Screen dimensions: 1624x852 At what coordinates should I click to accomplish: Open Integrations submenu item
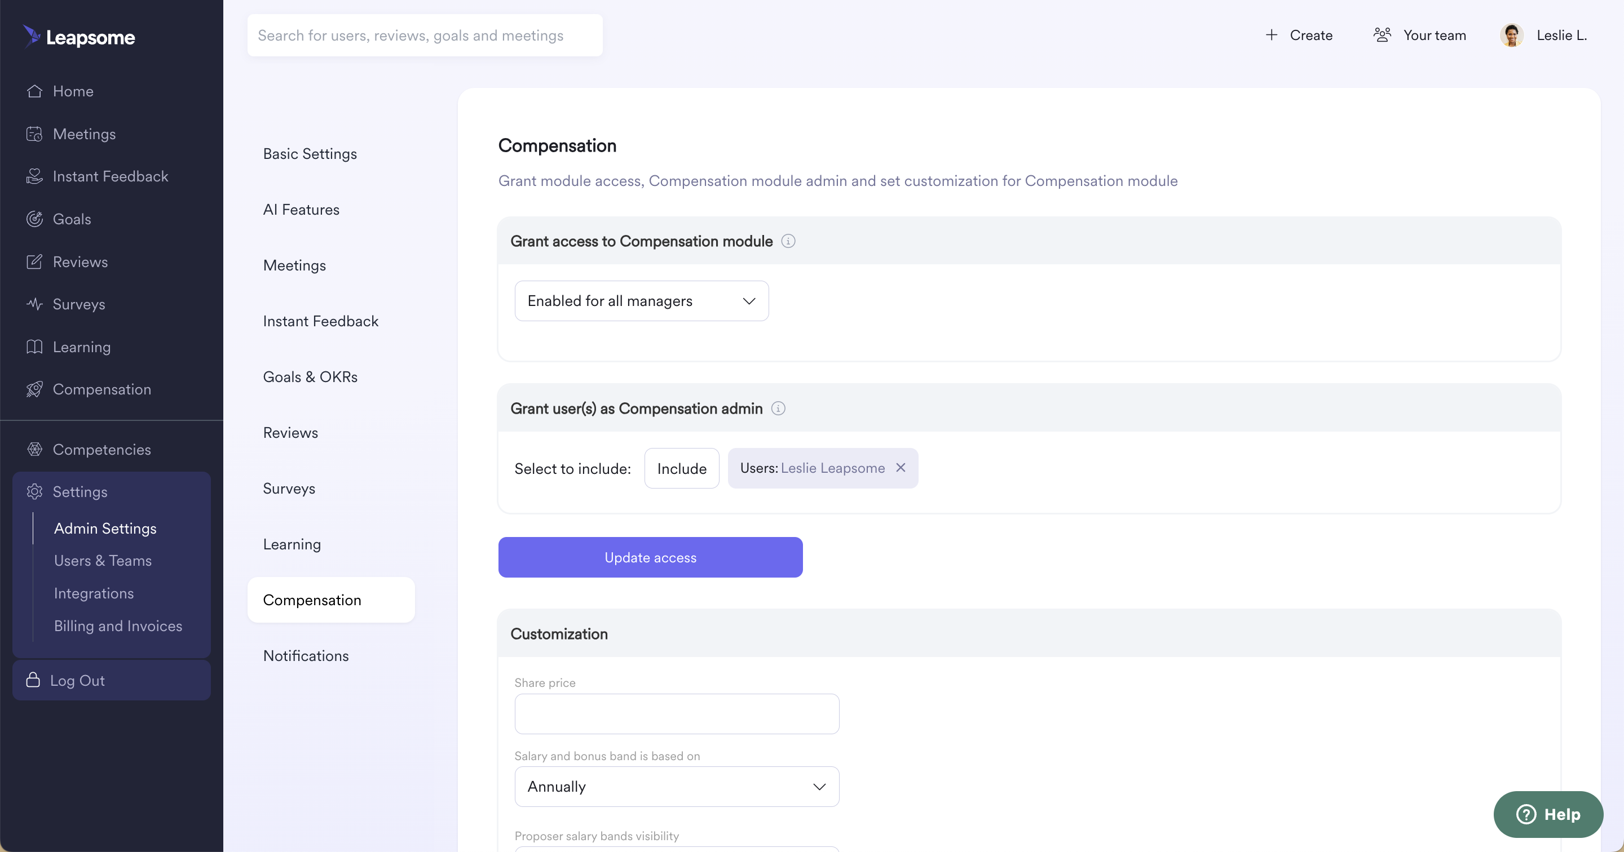pos(94,593)
